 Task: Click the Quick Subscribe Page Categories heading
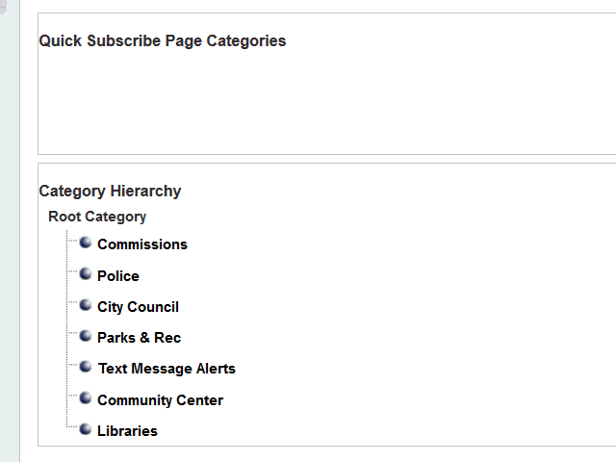click(163, 40)
